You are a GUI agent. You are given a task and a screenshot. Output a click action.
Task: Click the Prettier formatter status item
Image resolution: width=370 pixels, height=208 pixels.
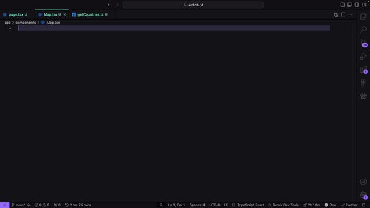[x=349, y=205]
